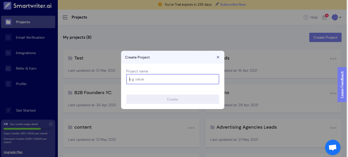
Task: Click the credit usage info icon
Action: (x=51, y=124)
